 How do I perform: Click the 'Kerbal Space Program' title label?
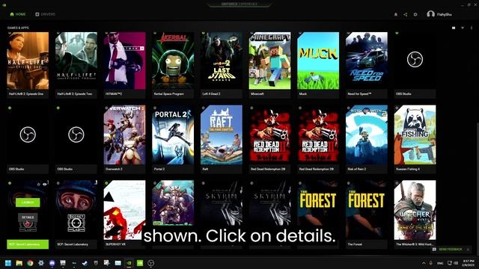(169, 94)
